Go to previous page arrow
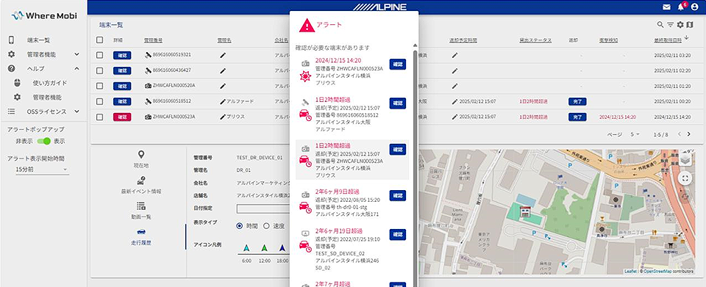The height and width of the screenshot is (287, 706). pyautogui.click(x=679, y=134)
